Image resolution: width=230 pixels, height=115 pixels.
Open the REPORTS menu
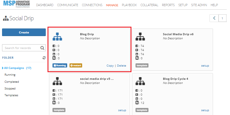click(168, 5)
